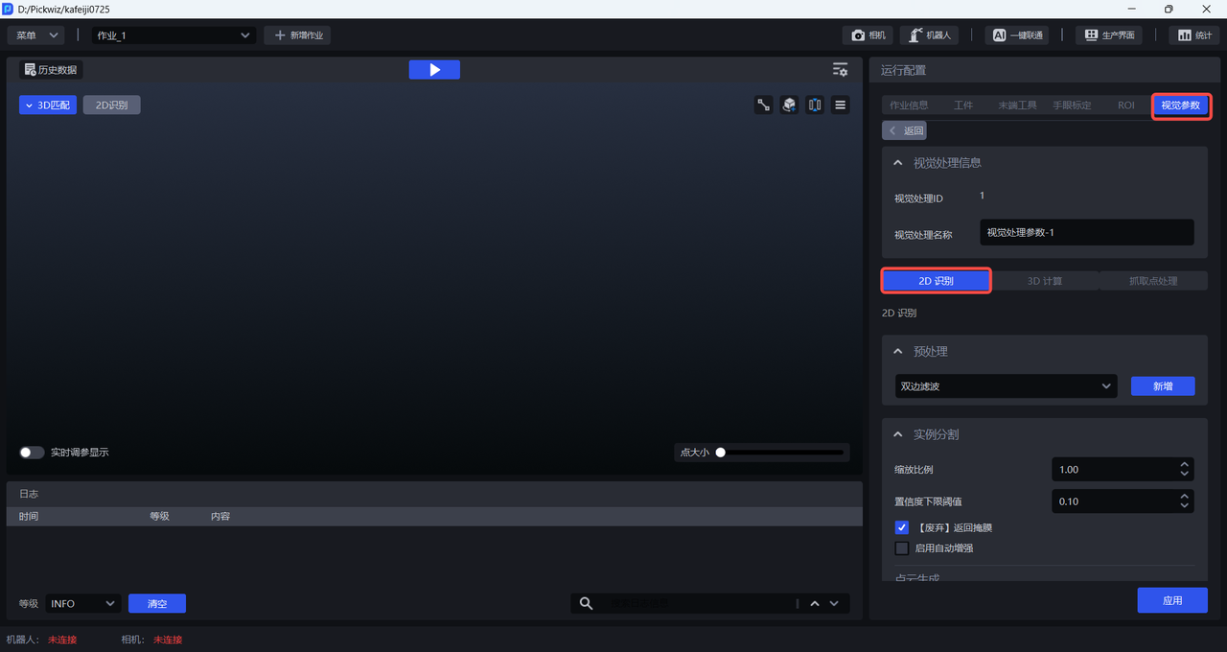Select the 手眼标定 tab
1227x652 pixels.
[x=1072, y=105]
